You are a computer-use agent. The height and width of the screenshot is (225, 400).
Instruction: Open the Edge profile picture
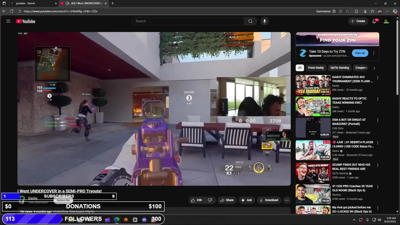click(380, 11)
